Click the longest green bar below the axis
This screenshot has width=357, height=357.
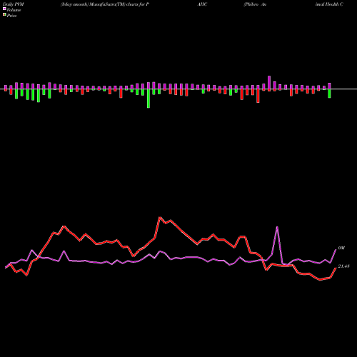[x=149, y=99]
